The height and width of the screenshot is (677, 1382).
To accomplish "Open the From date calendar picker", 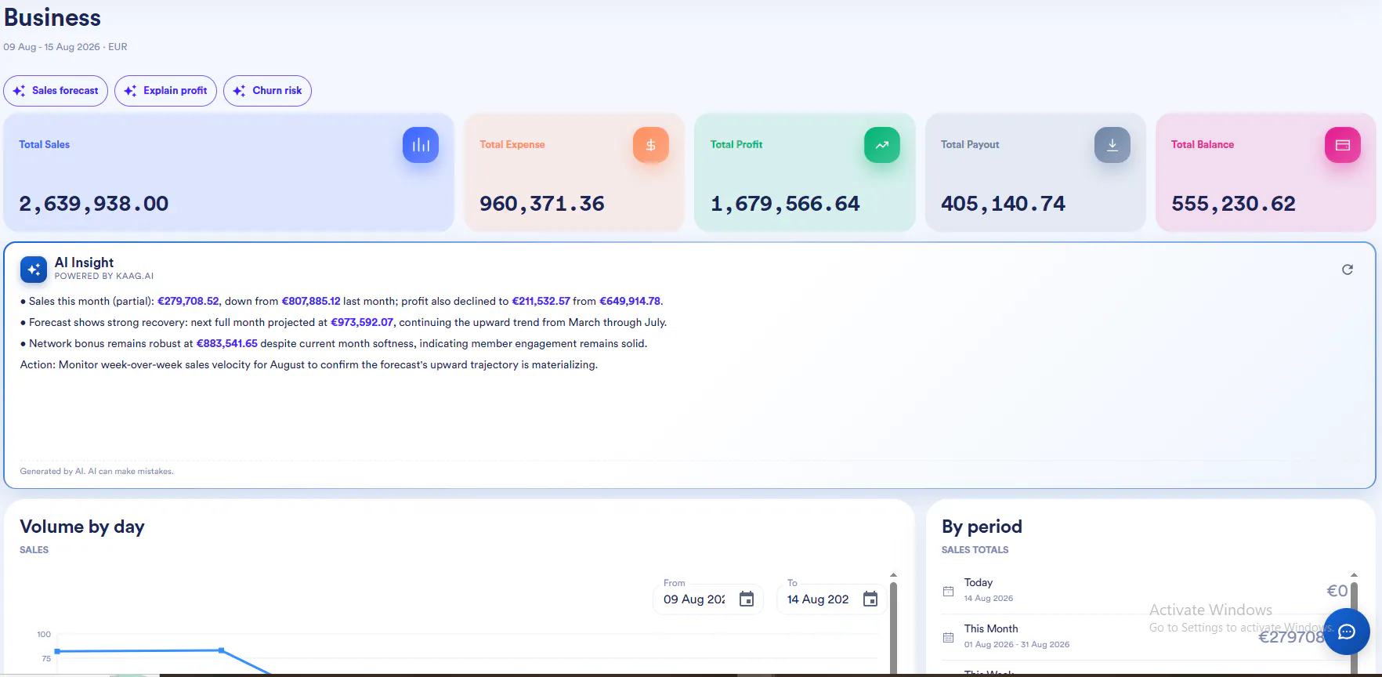I will pos(747,599).
